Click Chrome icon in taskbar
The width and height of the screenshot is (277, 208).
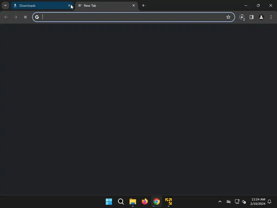click(x=157, y=201)
